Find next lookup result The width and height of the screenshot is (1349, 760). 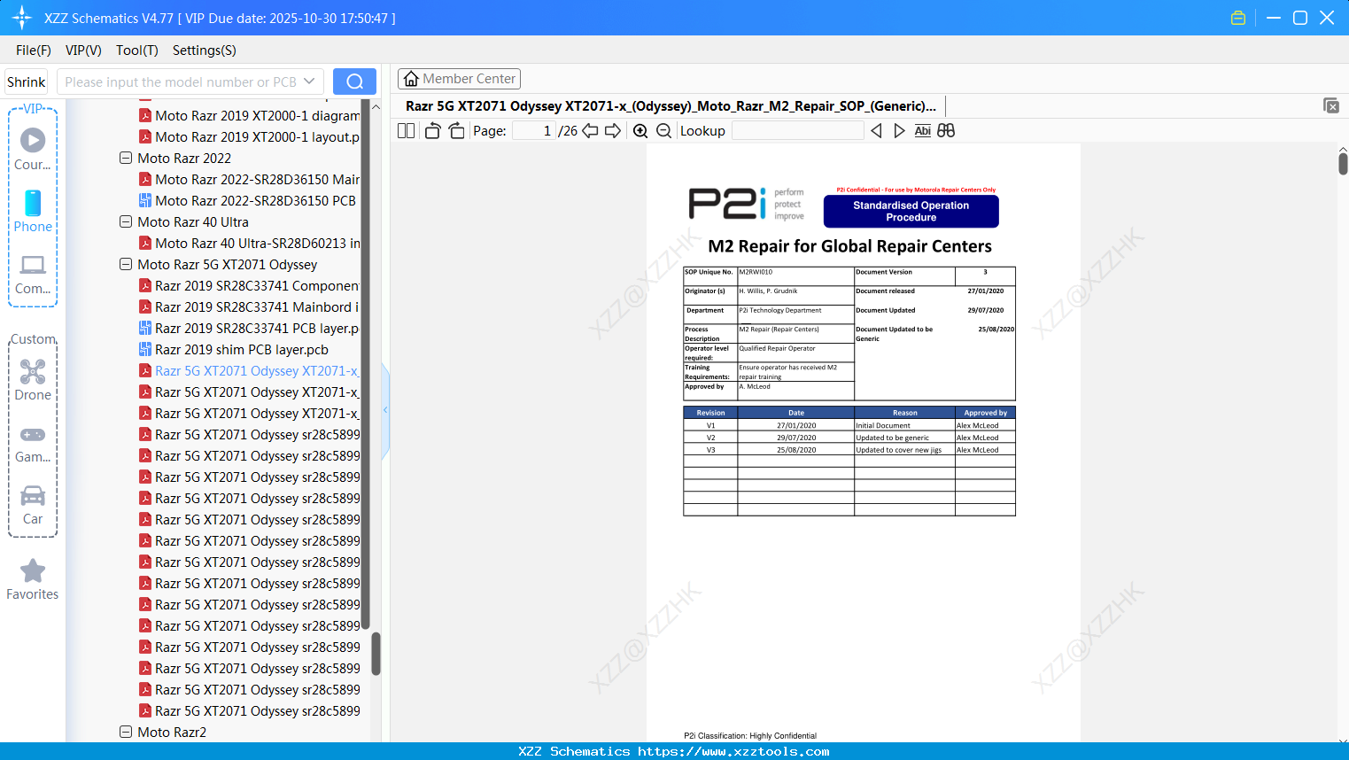899,130
